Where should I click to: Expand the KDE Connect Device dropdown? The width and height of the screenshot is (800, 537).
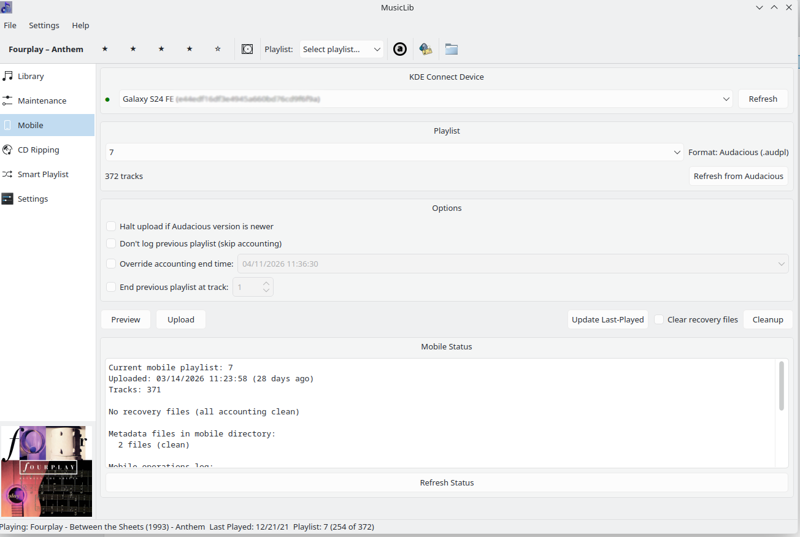click(x=426, y=99)
